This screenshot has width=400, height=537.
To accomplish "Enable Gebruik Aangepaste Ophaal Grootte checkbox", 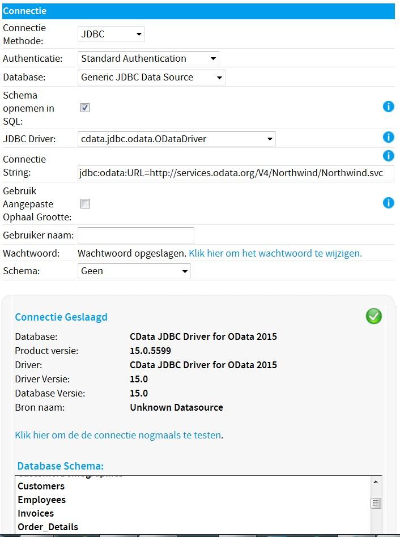I will (85, 204).
